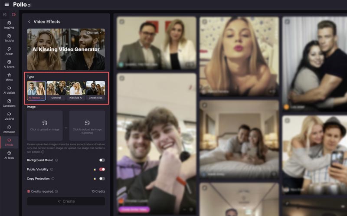This screenshot has width=347, height=216.
Task: Click Background Music info icon
Action: pos(56,160)
